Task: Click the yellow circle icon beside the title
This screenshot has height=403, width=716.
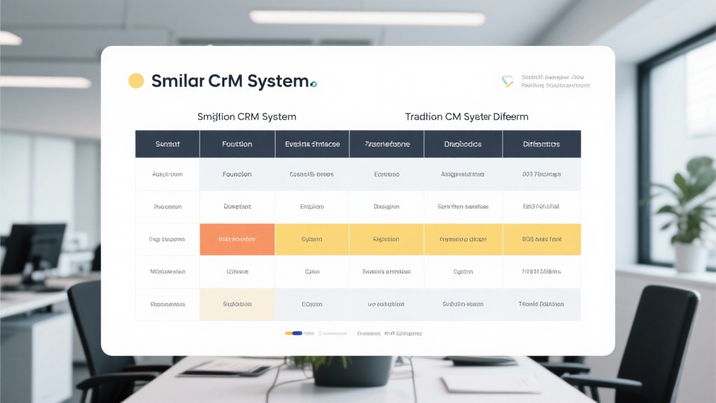Action: pyautogui.click(x=136, y=81)
